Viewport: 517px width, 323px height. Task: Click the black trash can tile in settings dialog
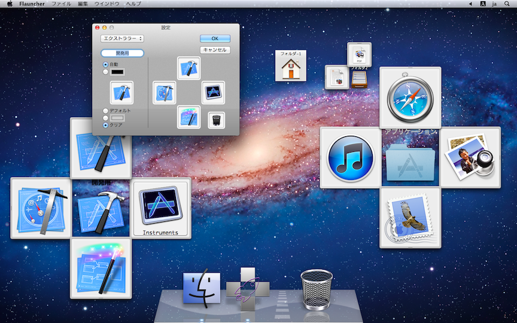coord(216,120)
